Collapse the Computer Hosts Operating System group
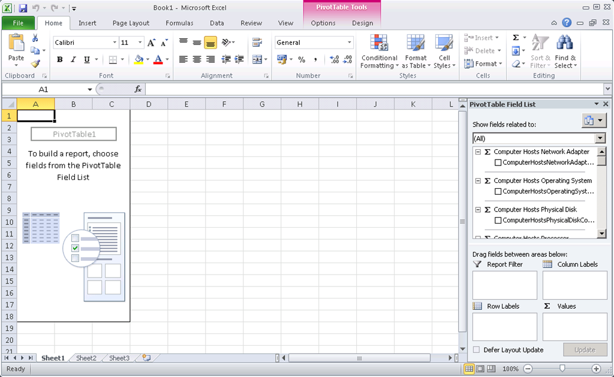Viewport: 614px width, 377px height. point(478,180)
